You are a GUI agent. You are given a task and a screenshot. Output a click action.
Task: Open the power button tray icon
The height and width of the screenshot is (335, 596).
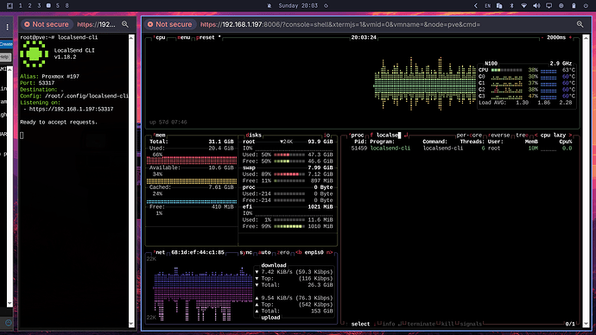586,6
